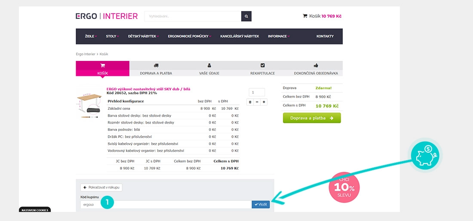Image resolution: width=473 pixels, height=221 pixels.
Task: Click the Základní cena row
Action: (173, 109)
